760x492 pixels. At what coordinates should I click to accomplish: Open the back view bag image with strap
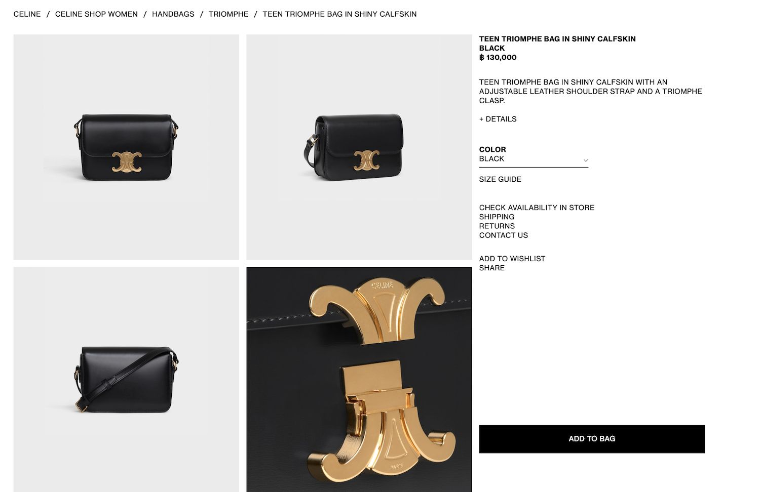coord(126,379)
